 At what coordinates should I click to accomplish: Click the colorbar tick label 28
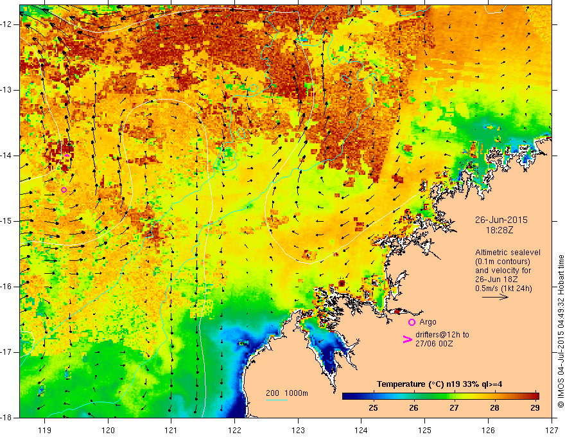[495, 408]
